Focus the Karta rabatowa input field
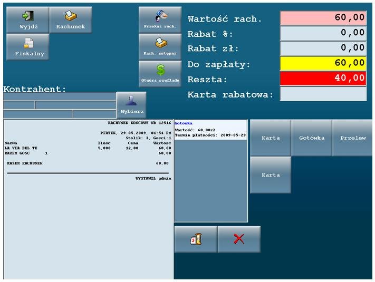Image resolution: width=375 pixels, height=282 pixels. (x=323, y=94)
